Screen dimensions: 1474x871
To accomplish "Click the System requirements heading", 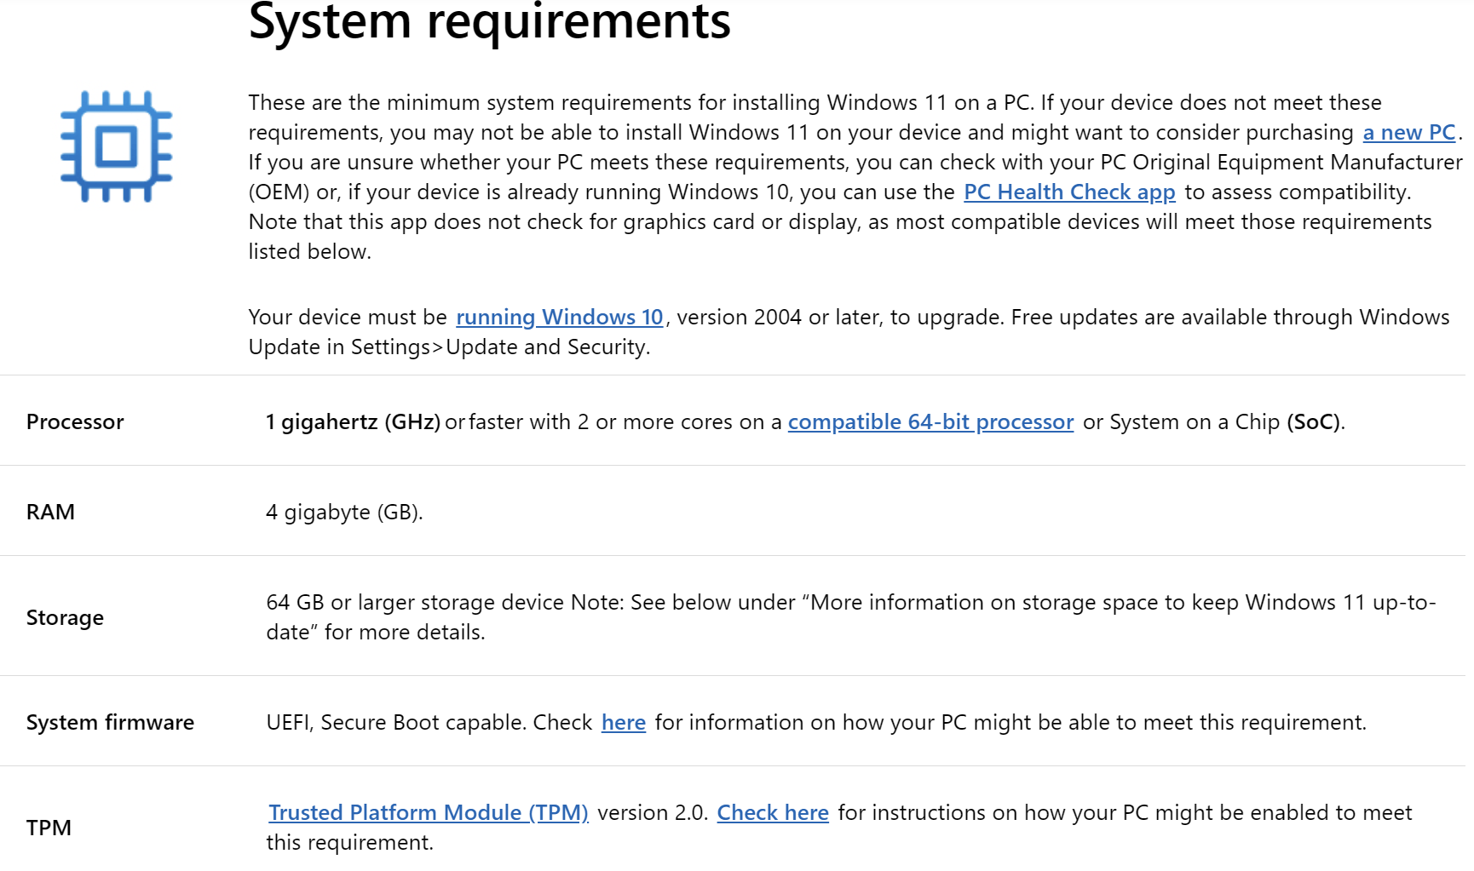I will click(x=489, y=22).
